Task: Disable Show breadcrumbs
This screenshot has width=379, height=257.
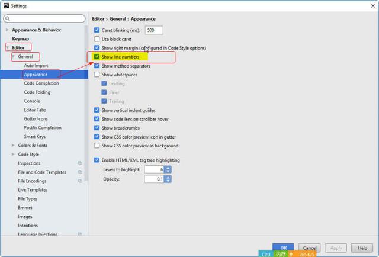Action: click(98, 128)
